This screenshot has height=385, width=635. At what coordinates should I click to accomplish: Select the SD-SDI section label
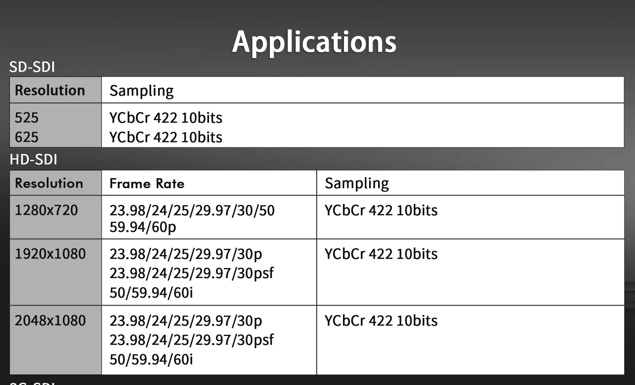tap(32, 67)
